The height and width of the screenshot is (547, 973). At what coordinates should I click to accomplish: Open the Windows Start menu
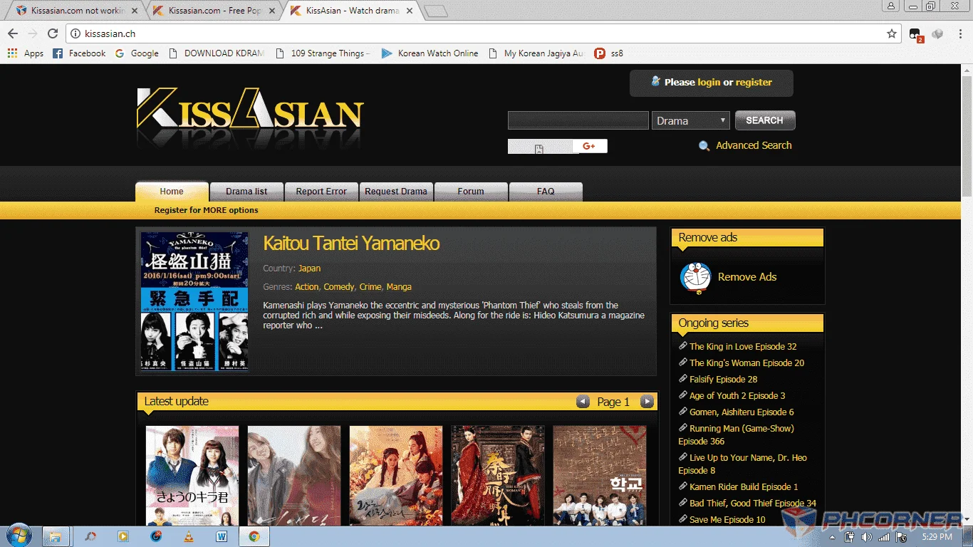pyautogui.click(x=19, y=536)
